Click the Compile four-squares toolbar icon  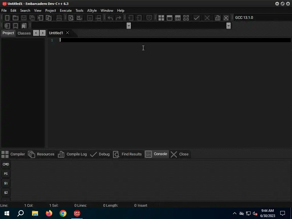point(161,18)
